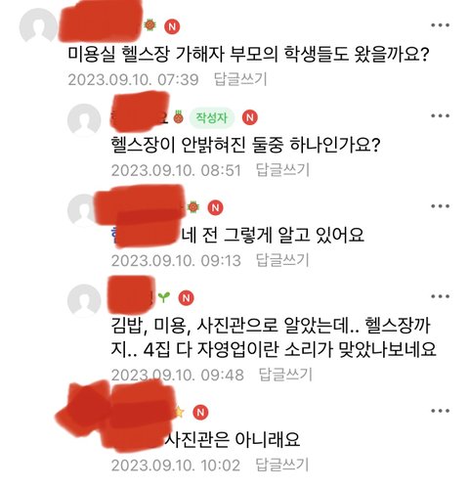Click red N badge on first comment

(172, 26)
